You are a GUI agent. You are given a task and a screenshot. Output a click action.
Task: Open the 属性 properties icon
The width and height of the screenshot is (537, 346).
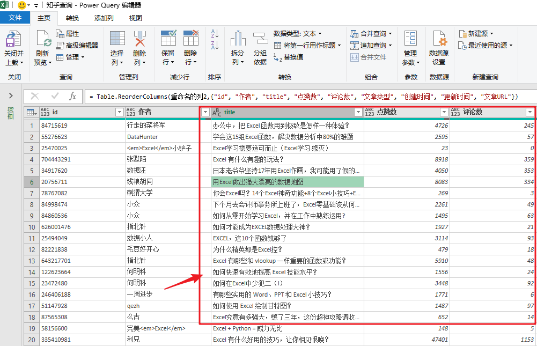point(60,34)
